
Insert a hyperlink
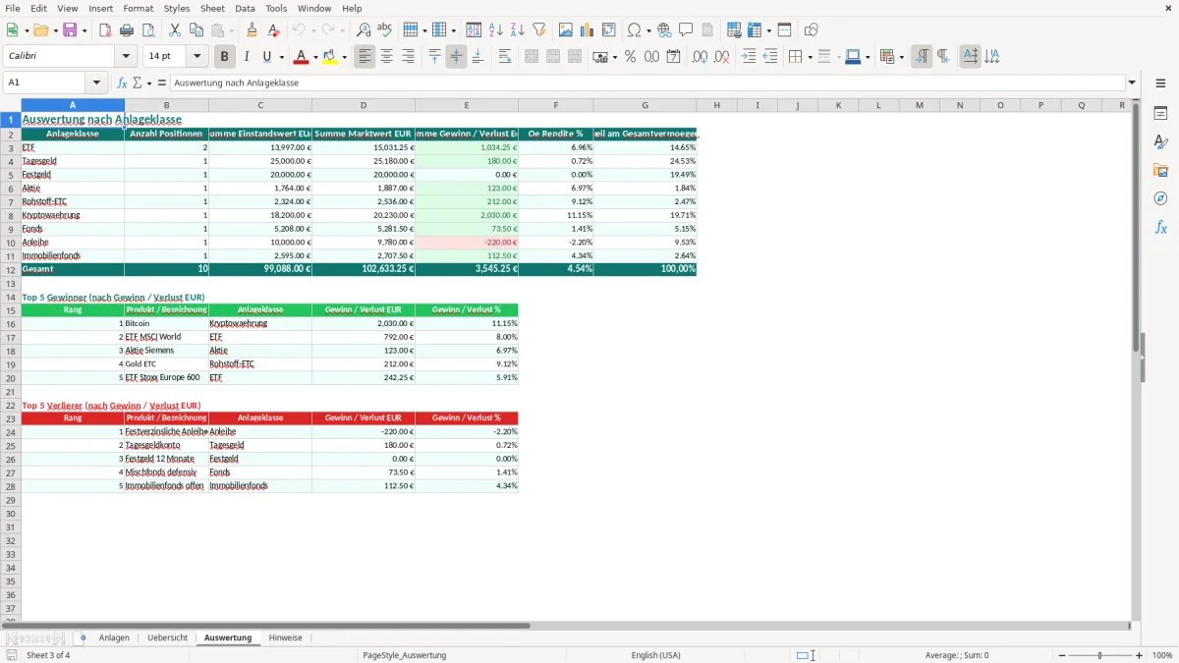tap(664, 30)
